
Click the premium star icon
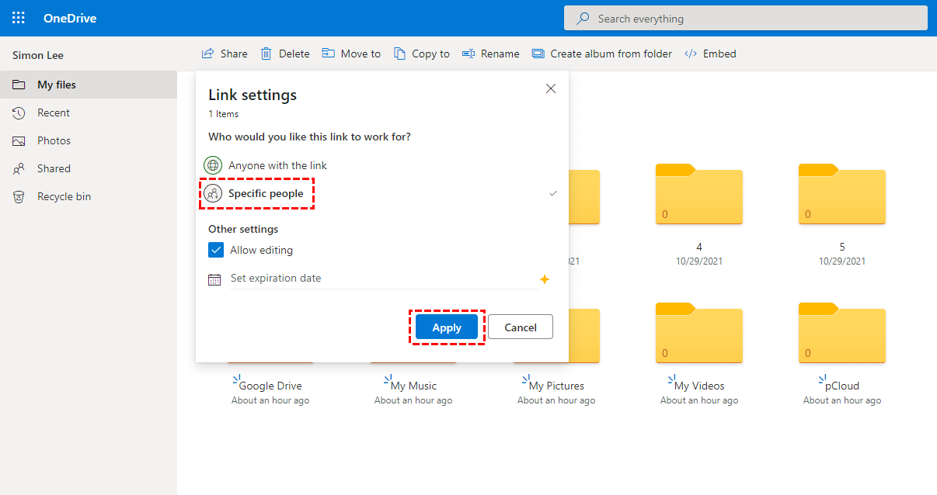coord(545,279)
